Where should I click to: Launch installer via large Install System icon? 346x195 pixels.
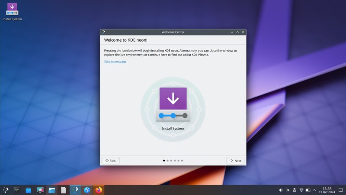pyautogui.click(x=173, y=104)
